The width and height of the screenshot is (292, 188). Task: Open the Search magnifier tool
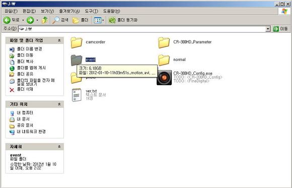point(56,20)
